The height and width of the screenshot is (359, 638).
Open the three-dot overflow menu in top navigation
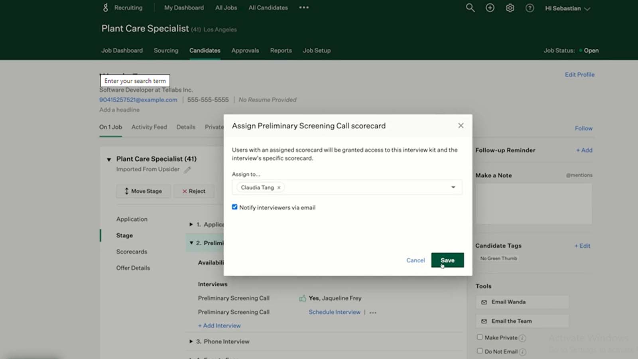tap(304, 8)
